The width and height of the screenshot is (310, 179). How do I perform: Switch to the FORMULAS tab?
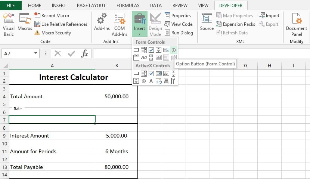tap(128, 5)
